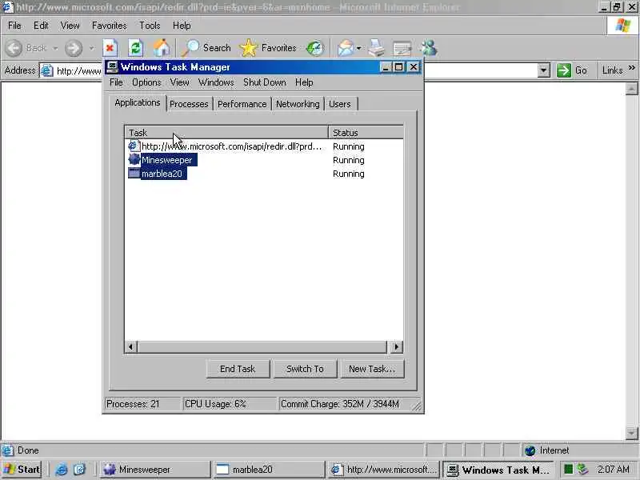Click the green Go arrow button
Viewport: 640px width, 480px height.
coord(564,70)
